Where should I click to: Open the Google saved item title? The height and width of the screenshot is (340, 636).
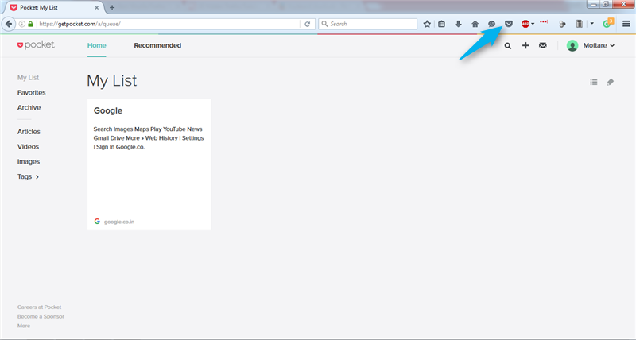point(108,110)
